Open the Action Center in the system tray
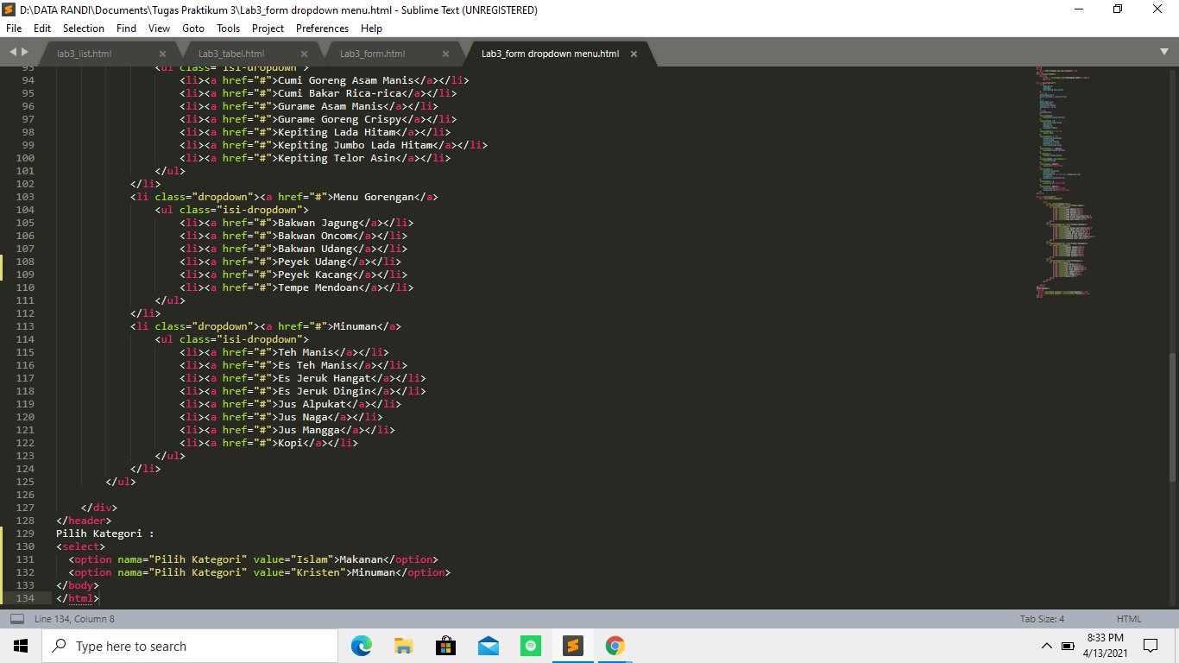 1149,646
